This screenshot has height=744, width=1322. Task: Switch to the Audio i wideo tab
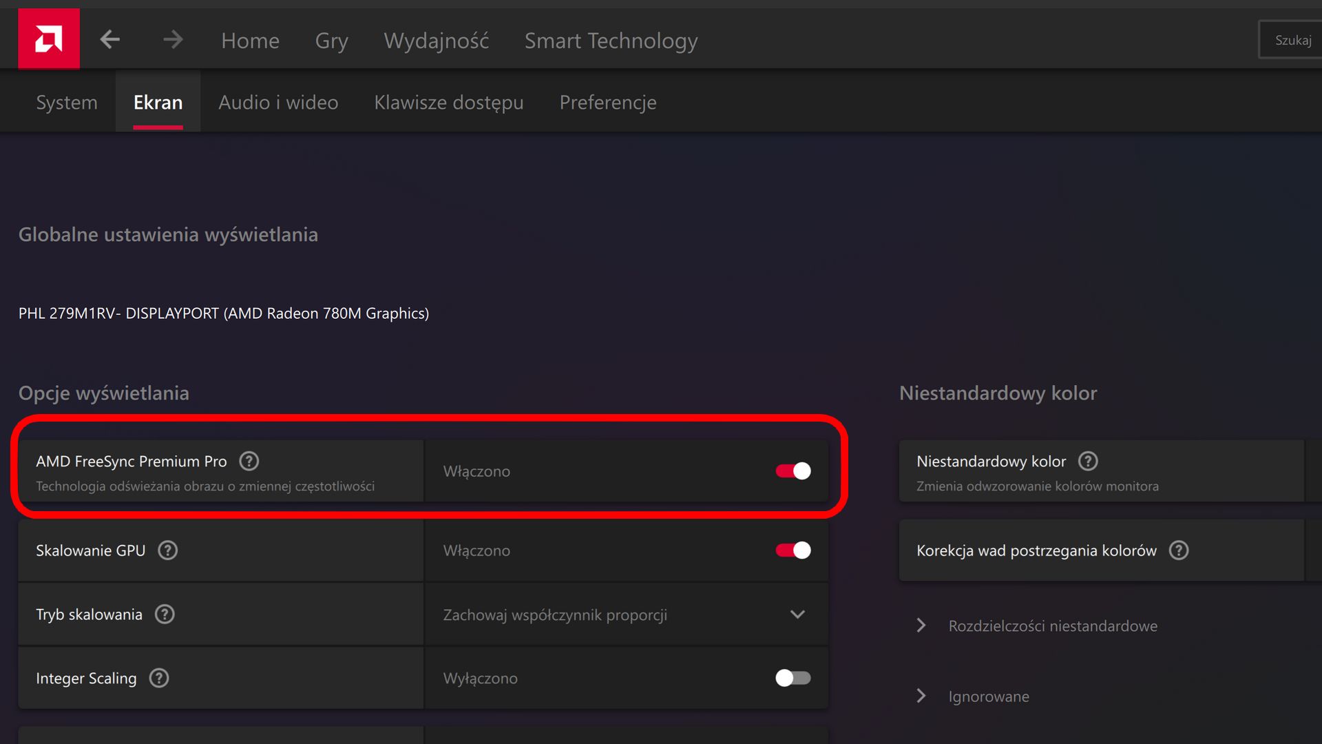point(278,102)
